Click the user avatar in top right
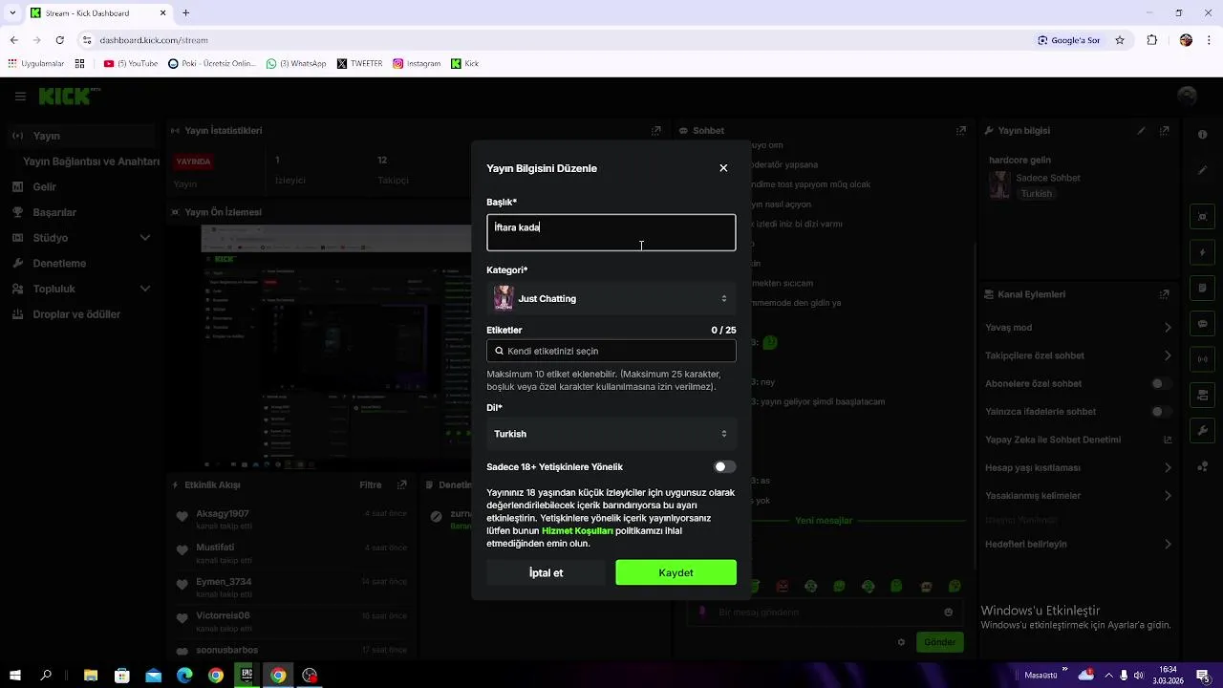 point(1188,96)
